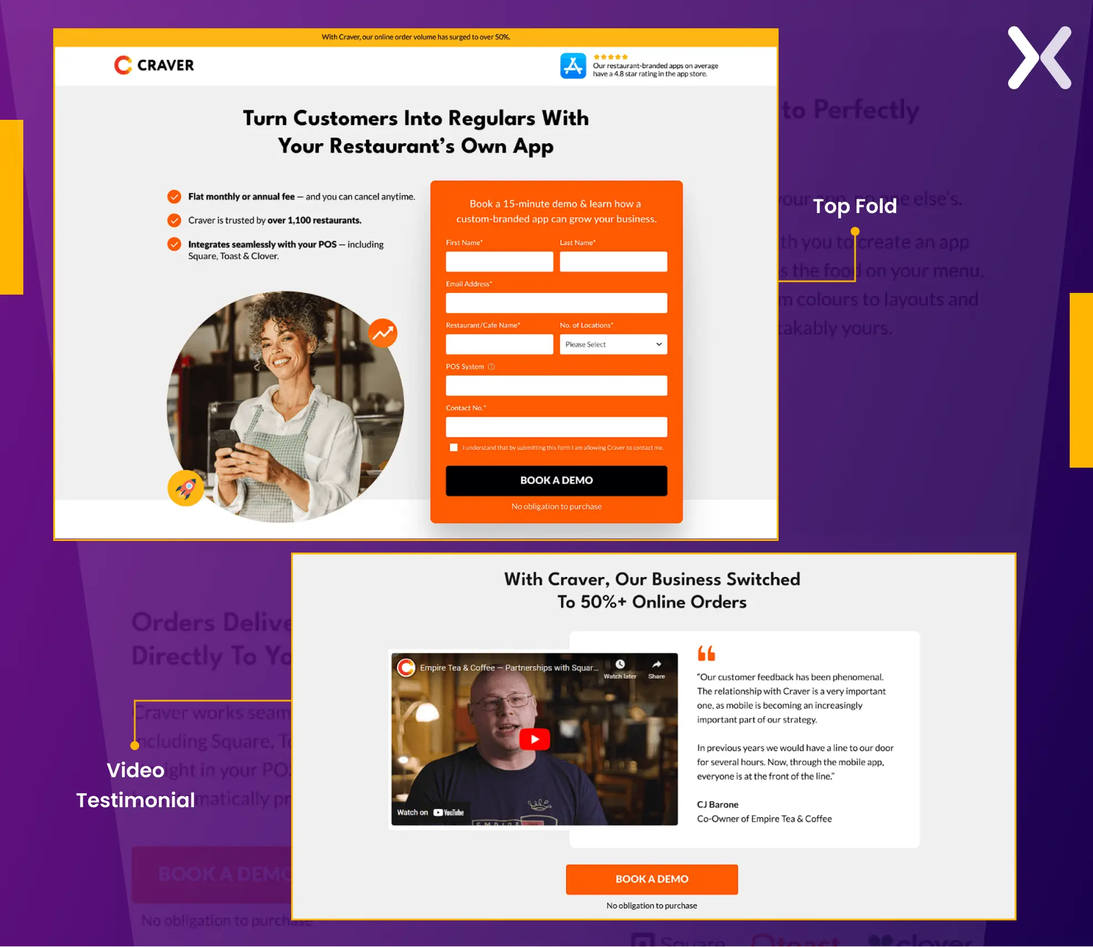
Task: Toggle the consent checkbox for contact permission
Action: (x=453, y=448)
